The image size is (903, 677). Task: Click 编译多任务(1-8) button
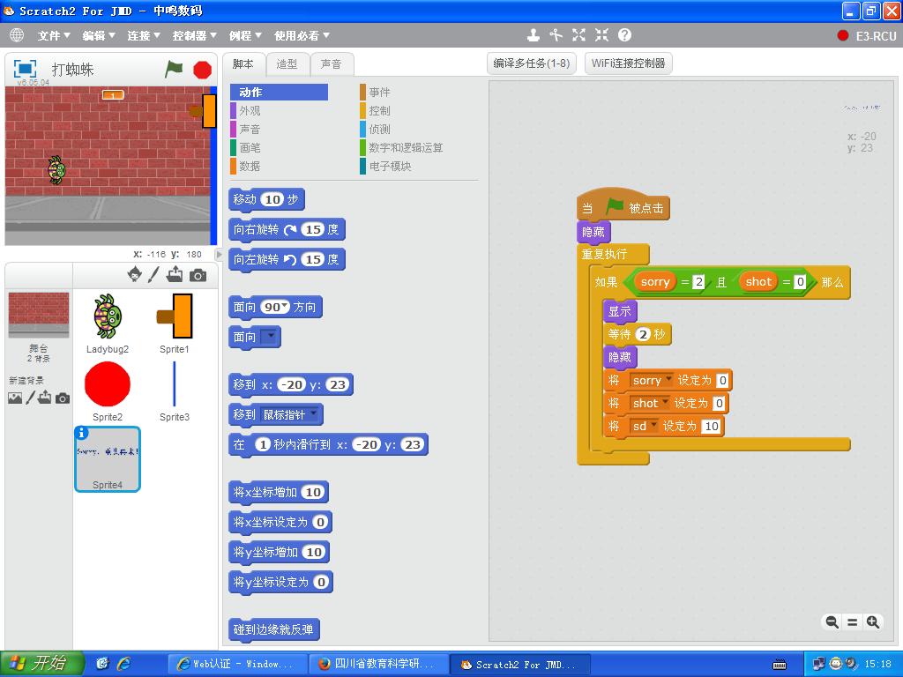coord(531,63)
